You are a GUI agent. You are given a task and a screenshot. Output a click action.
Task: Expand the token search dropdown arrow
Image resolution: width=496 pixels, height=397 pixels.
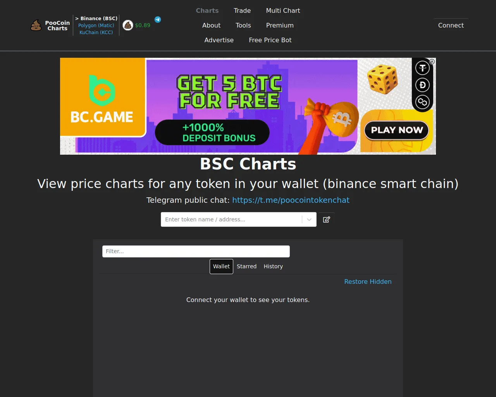click(309, 219)
